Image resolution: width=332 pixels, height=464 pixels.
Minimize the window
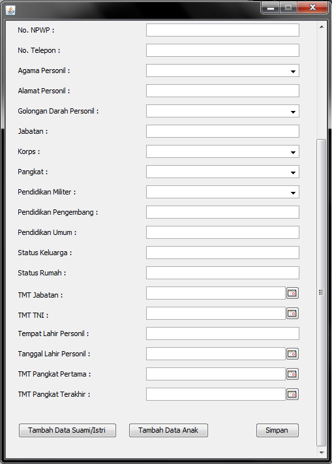(x=271, y=8)
